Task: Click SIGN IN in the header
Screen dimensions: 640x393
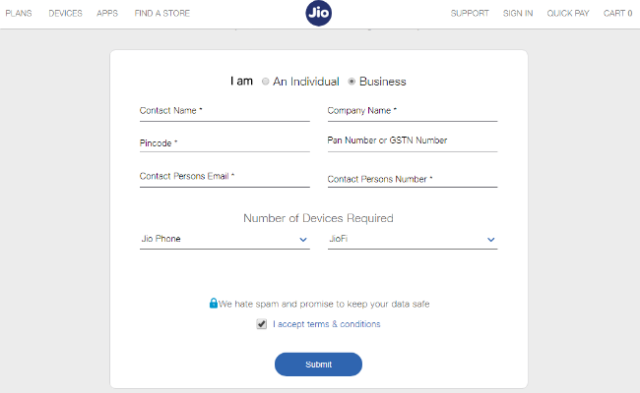Action: click(x=518, y=14)
